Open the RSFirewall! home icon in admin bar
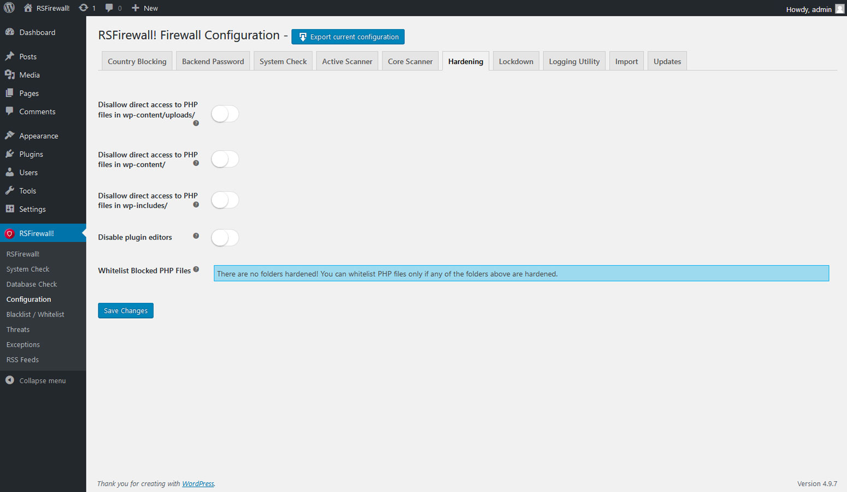Viewport: 847px width, 492px height. pos(28,8)
